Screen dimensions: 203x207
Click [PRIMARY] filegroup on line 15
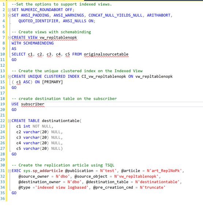click(x=52, y=82)
